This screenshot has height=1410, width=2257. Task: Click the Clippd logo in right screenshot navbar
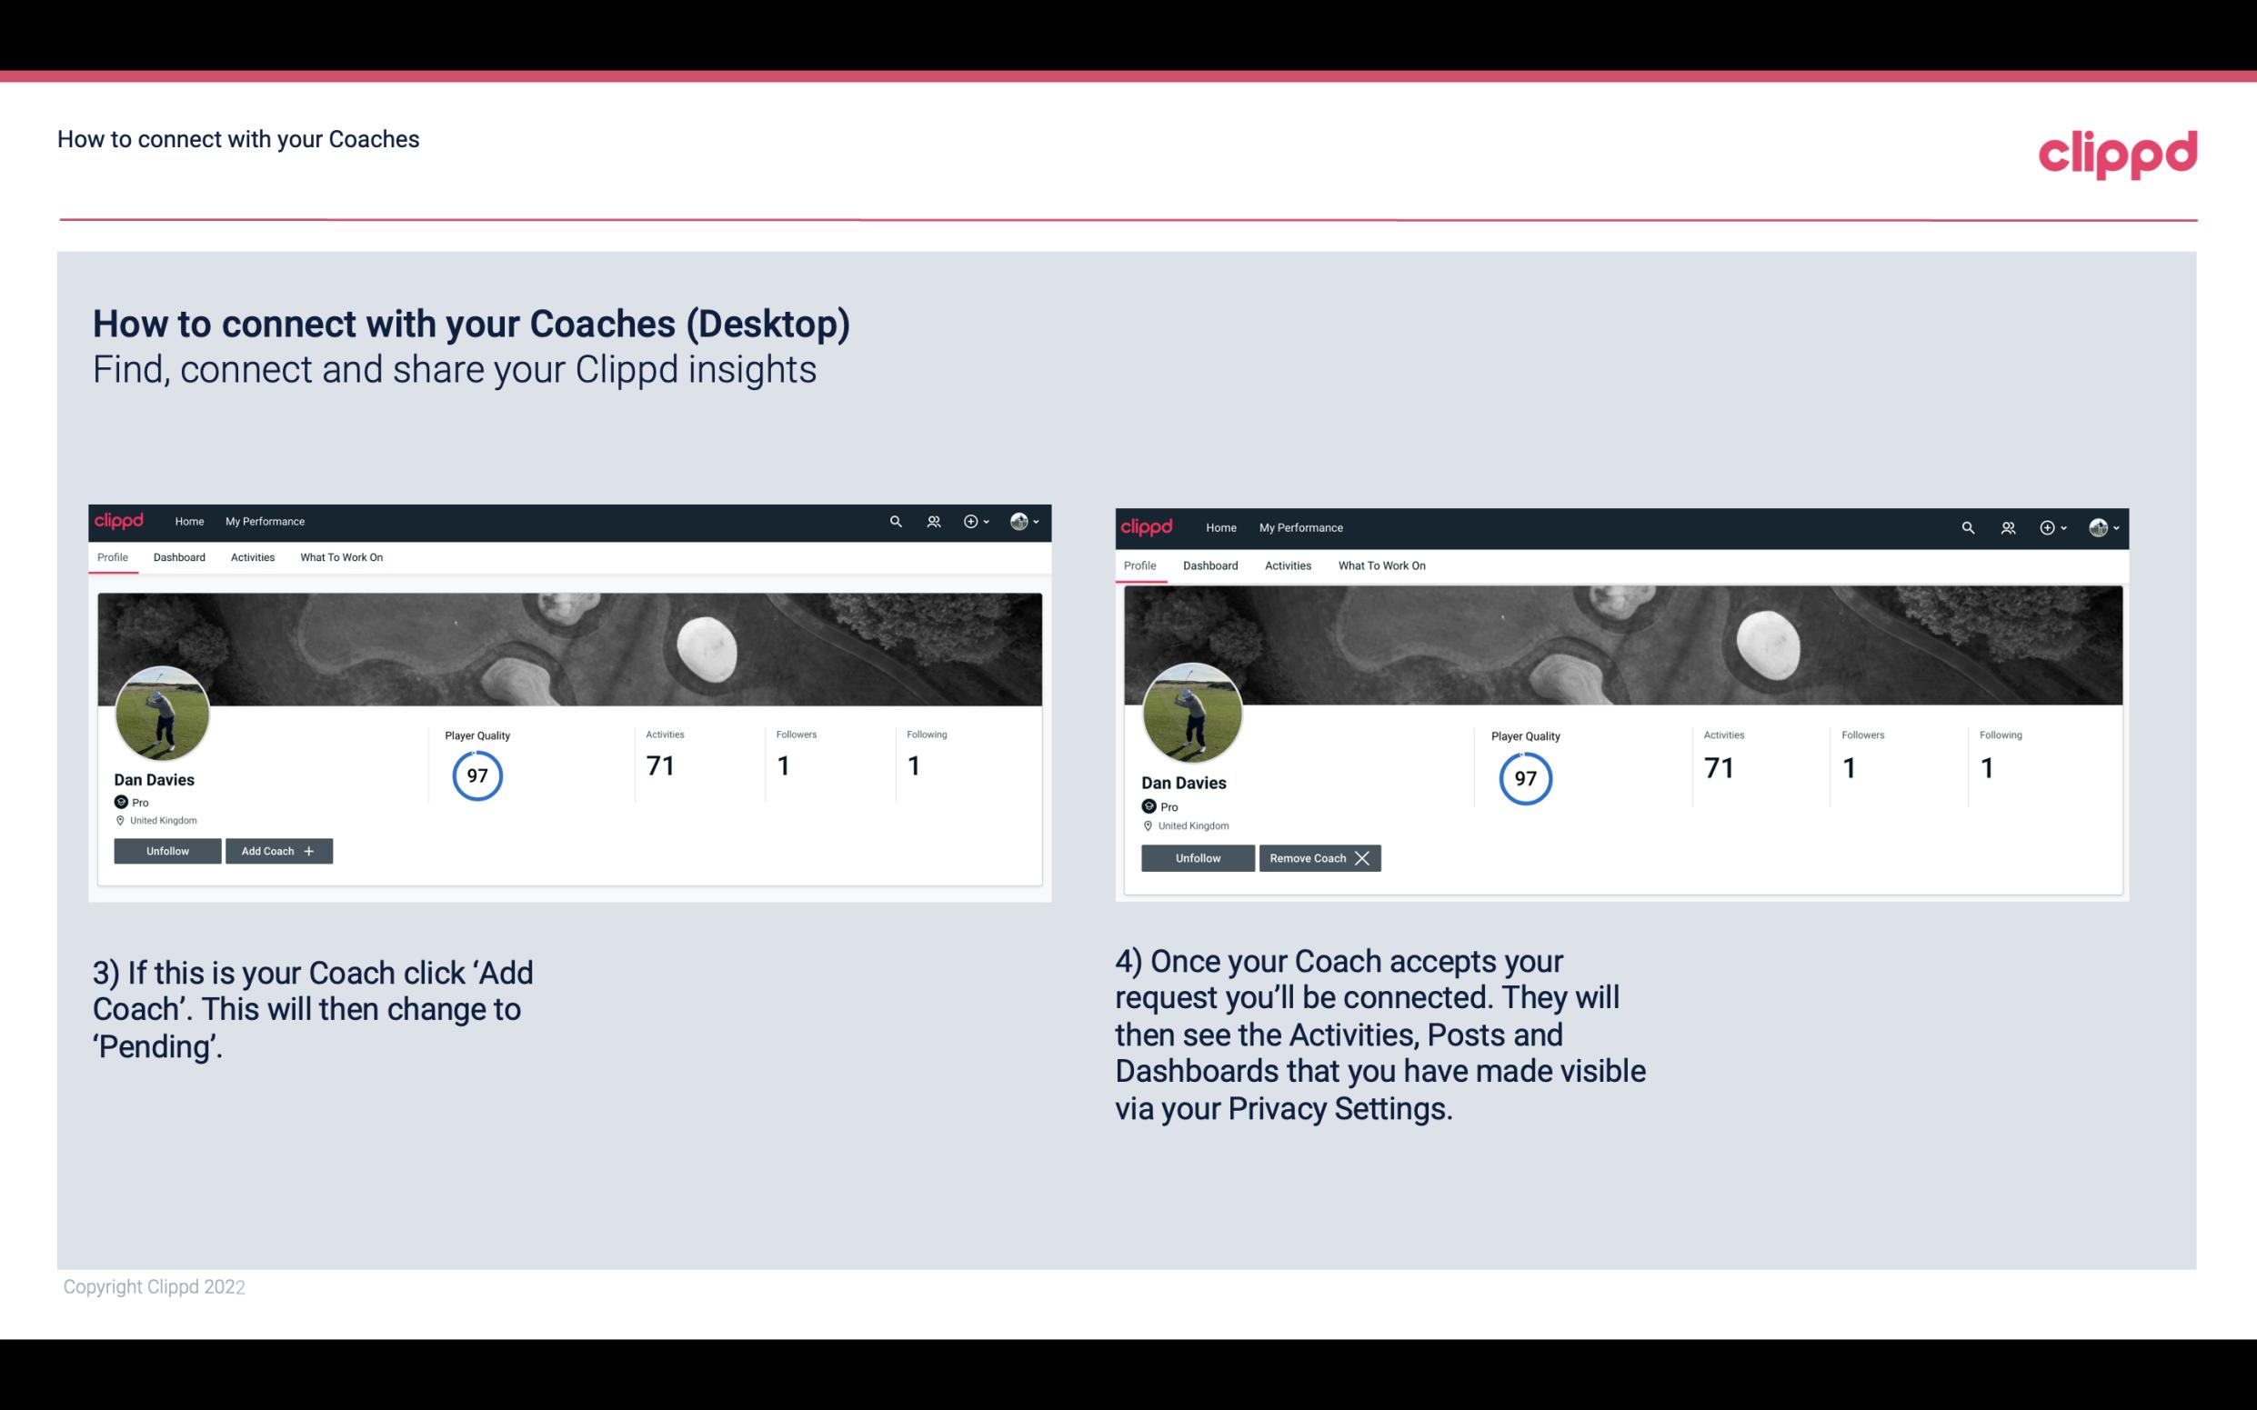point(1148,526)
